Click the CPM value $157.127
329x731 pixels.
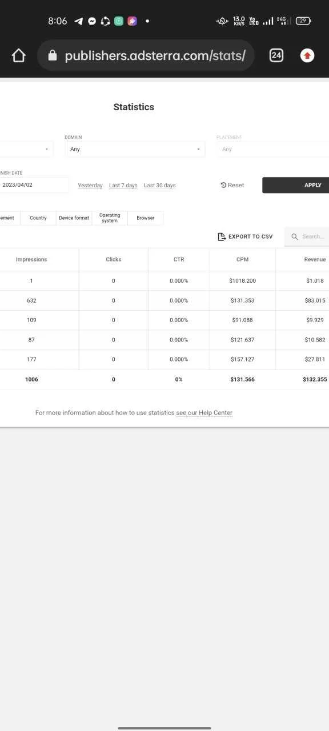click(243, 359)
